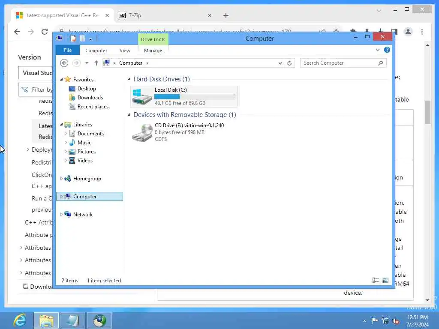The width and height of the screenshot is (439, 329).
Task: Click the browser back arrow
Action: [x=17, y=32]
